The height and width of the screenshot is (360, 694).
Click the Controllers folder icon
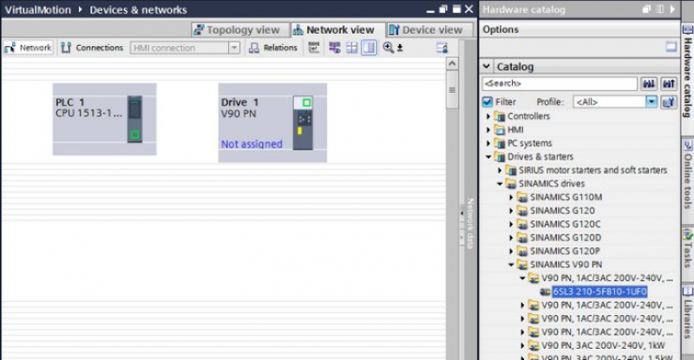click(x=500, y=116)
